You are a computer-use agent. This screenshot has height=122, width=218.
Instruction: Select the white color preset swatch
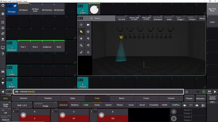pos(94,9)
